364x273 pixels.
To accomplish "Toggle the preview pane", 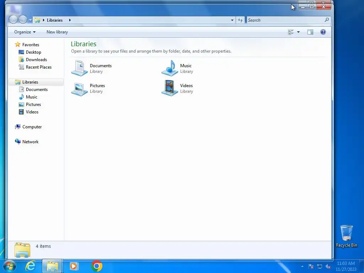I will pos(310,32).
